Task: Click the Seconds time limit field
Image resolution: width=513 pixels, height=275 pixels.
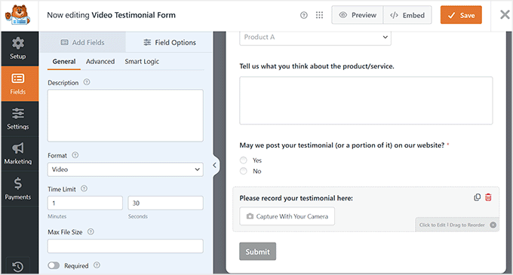Action: coord(165,203)
